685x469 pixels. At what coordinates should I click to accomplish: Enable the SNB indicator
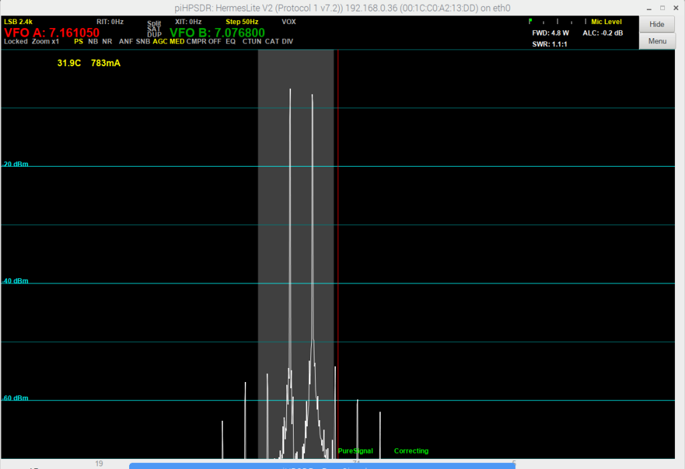click(143, 41)
